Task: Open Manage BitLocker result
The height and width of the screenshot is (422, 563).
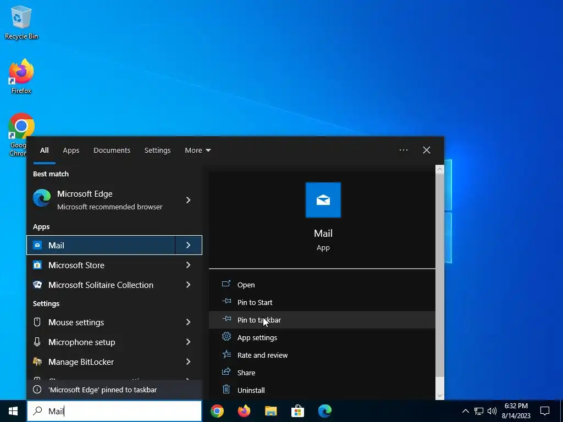Action: [x=101, y=362]
